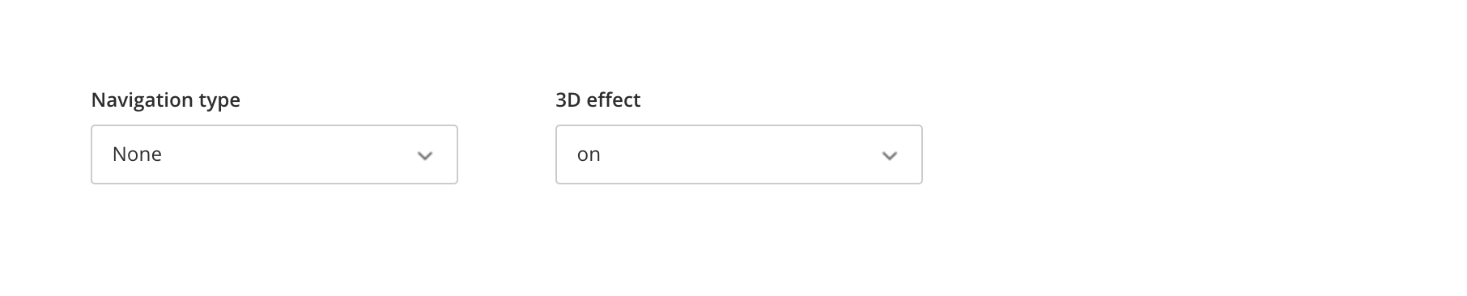Click the 'Navigation type' label

(166, 100)
